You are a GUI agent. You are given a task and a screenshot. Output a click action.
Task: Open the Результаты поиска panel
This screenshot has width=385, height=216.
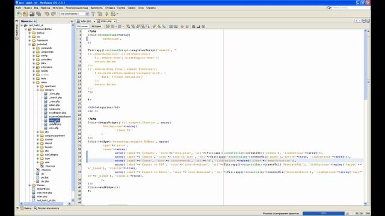(46, 208)
